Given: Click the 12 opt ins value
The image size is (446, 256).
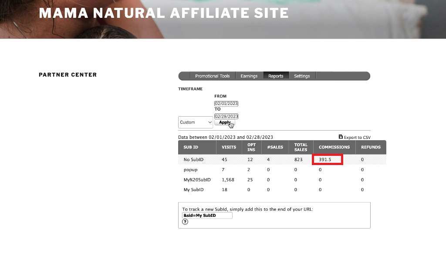Looking at the screenshot, I should pos(250,160).
